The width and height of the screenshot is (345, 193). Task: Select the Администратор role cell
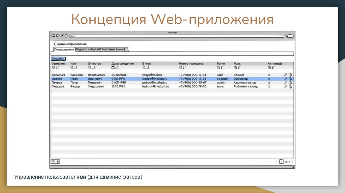(245, 83)
